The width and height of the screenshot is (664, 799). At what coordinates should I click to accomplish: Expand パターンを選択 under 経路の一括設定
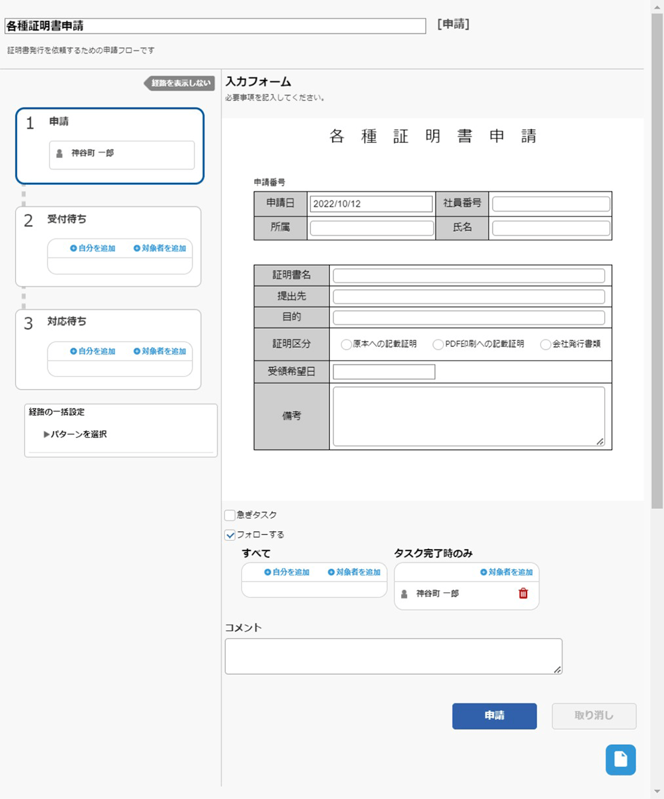click(75, 434)
